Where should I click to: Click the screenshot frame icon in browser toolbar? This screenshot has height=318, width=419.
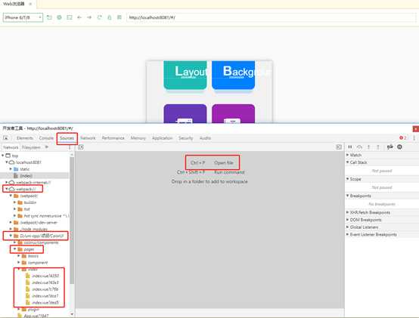(70, 17)
